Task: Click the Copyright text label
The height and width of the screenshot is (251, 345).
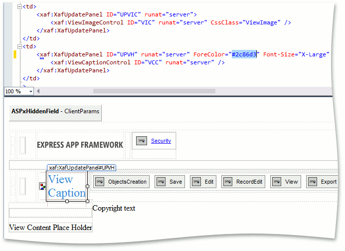Action: pos(114,208)
